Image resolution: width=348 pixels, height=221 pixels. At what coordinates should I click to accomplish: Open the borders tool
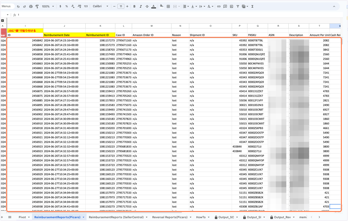coord(168,6)
